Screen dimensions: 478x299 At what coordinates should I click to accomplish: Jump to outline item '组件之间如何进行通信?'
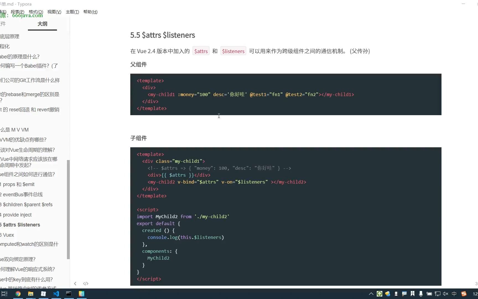pyautogui.click(x=27, y=174)
